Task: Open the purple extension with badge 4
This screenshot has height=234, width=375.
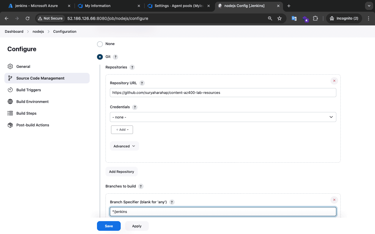Action: tap(305, 19)
